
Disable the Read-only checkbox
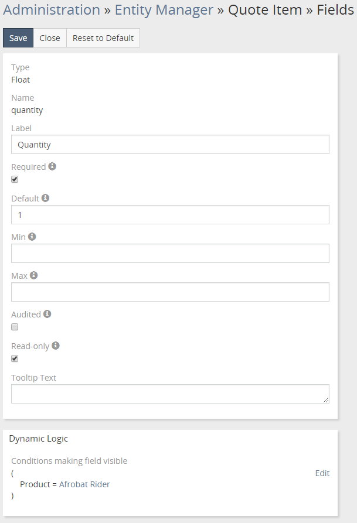point(15,358)
